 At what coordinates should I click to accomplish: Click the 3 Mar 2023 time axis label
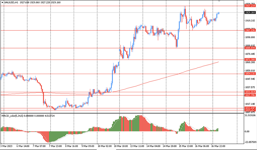pyautogui.click(x=6, y=146)
